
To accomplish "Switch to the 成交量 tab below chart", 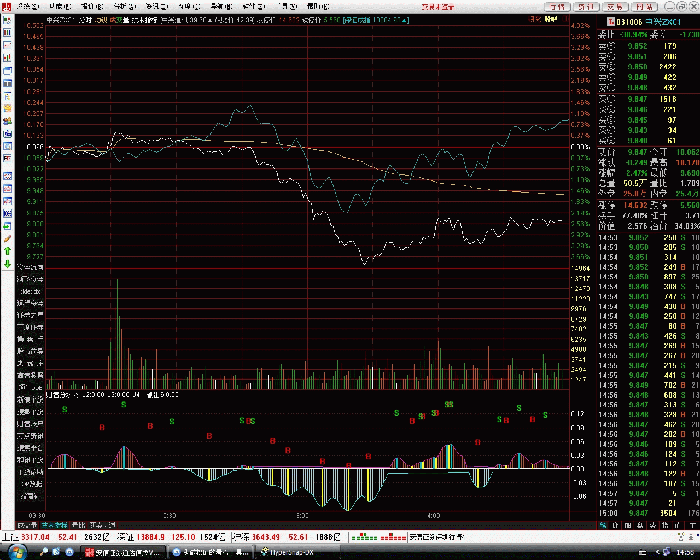I will point(27,526).
